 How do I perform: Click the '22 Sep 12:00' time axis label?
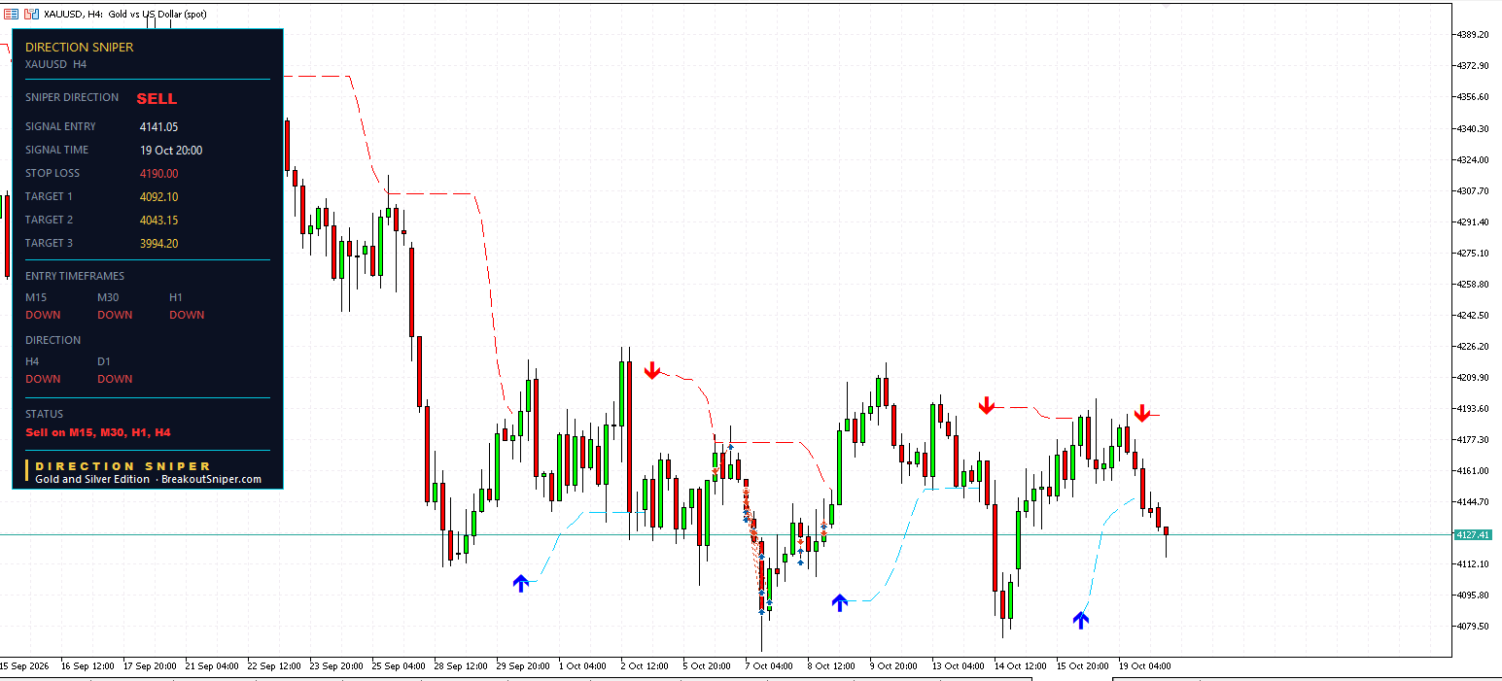point(276,666)
